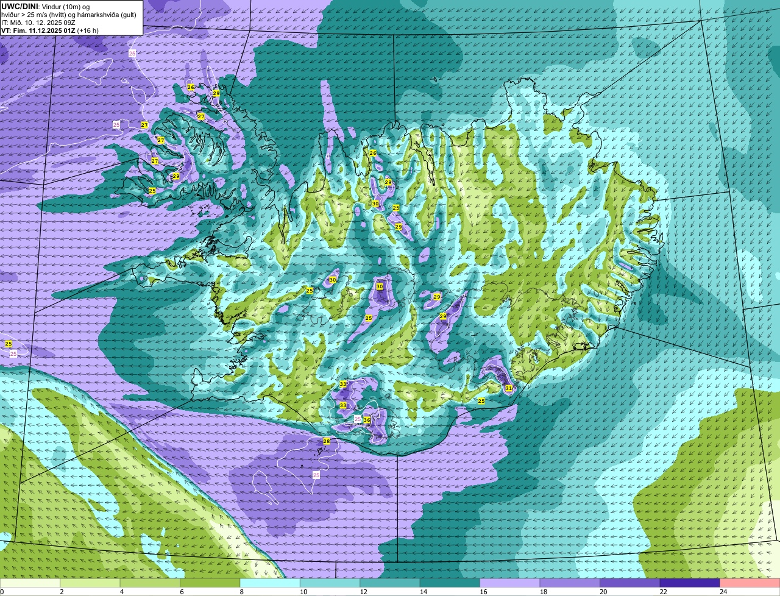Click the legend color band between 20 and 22
This screenshot has height=596, width=780.
pyautogui.click(x=630, y=583)
